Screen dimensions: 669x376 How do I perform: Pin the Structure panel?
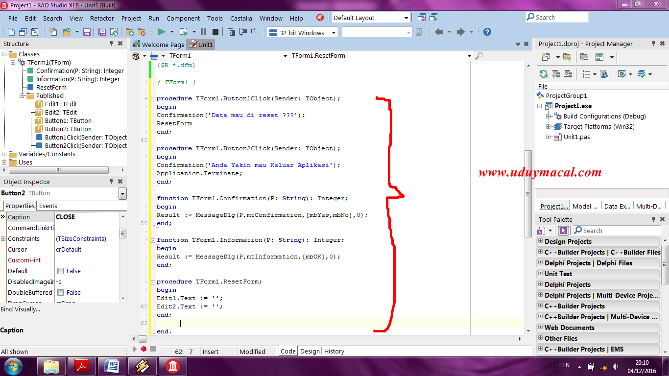(x=111, y=44)
